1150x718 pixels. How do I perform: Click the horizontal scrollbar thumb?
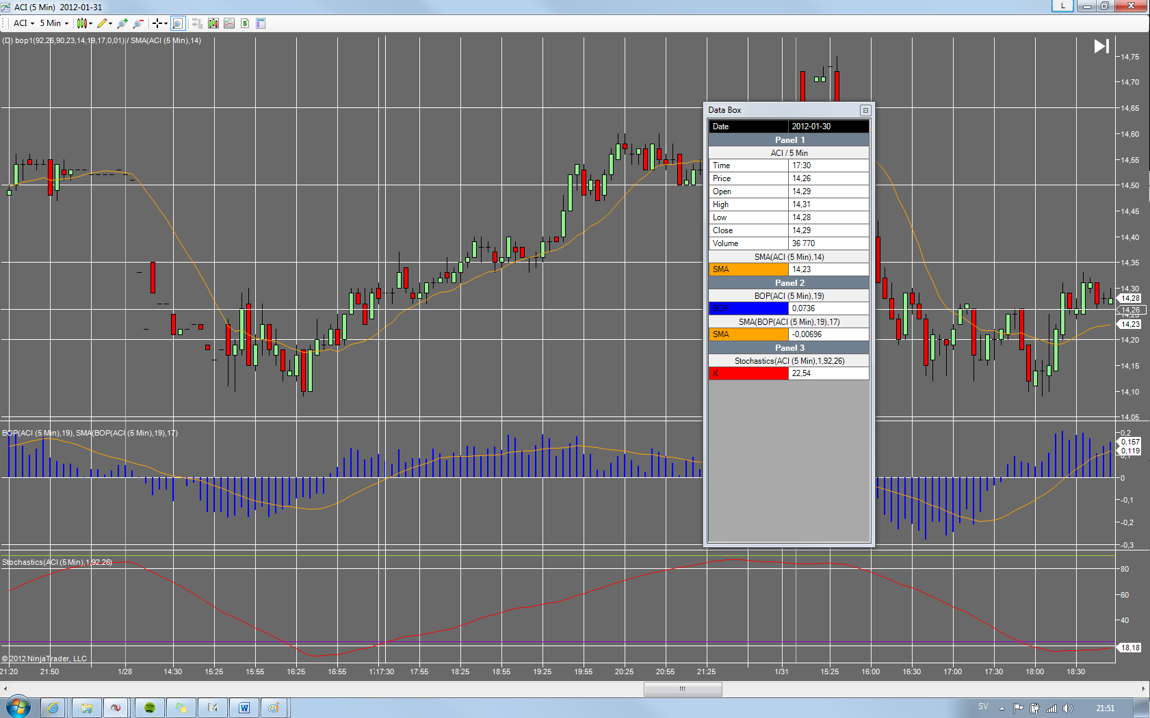click(x=683, y=689)
